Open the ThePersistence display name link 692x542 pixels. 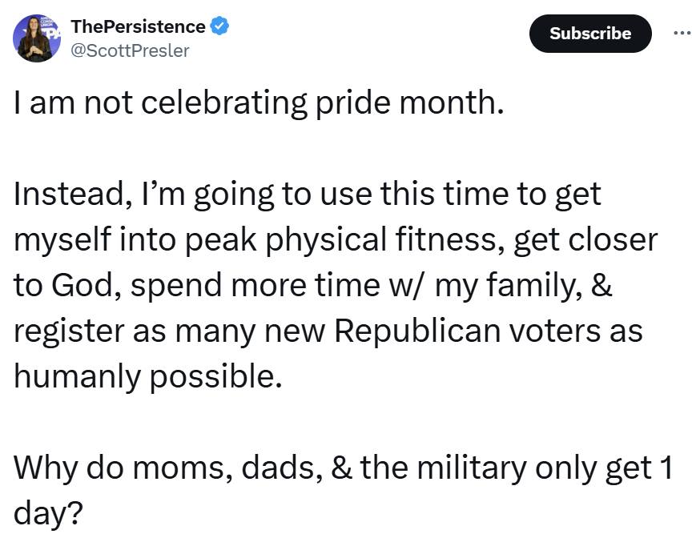pyautogui.click(x=138, y=26)
